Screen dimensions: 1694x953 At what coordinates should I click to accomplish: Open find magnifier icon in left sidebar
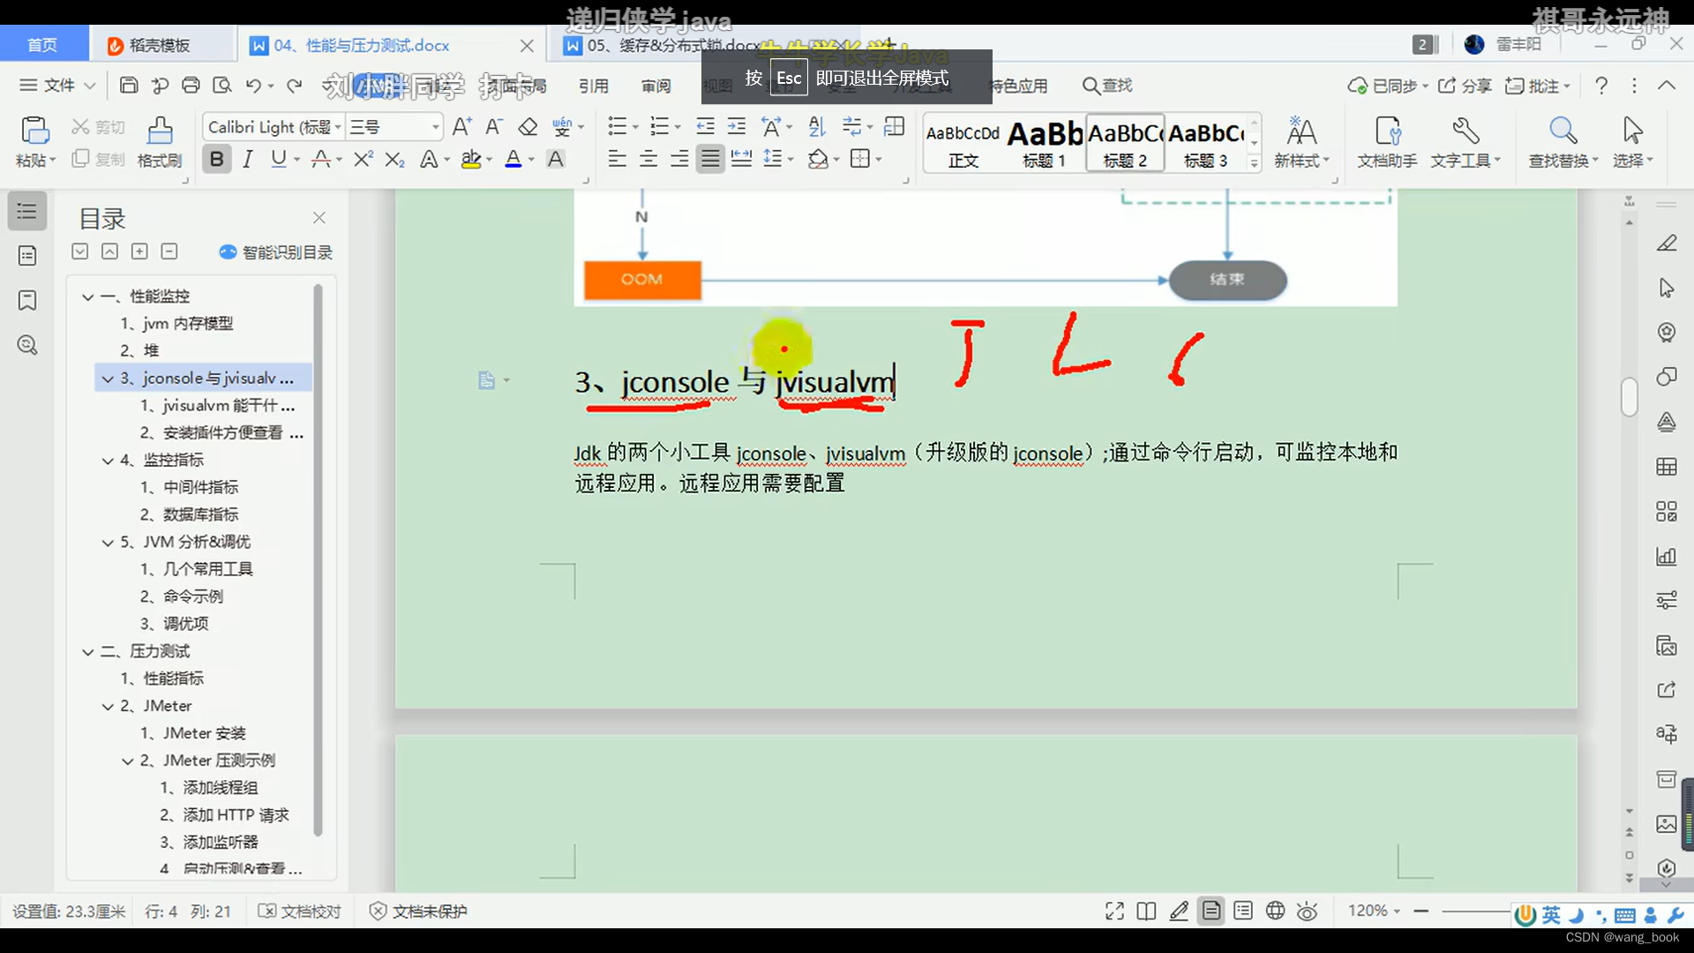(27, 345)
